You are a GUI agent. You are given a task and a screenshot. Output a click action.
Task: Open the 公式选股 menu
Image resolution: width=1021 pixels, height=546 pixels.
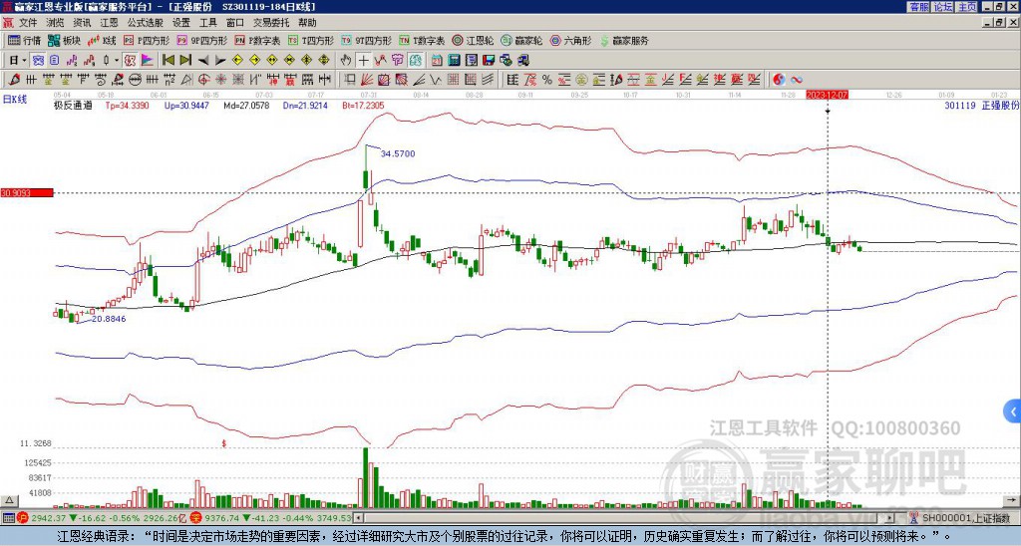click(146, 23)
